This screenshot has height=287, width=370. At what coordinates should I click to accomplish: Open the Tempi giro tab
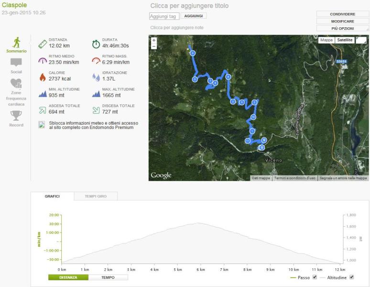pyautogui.click(x=96, y=196)
